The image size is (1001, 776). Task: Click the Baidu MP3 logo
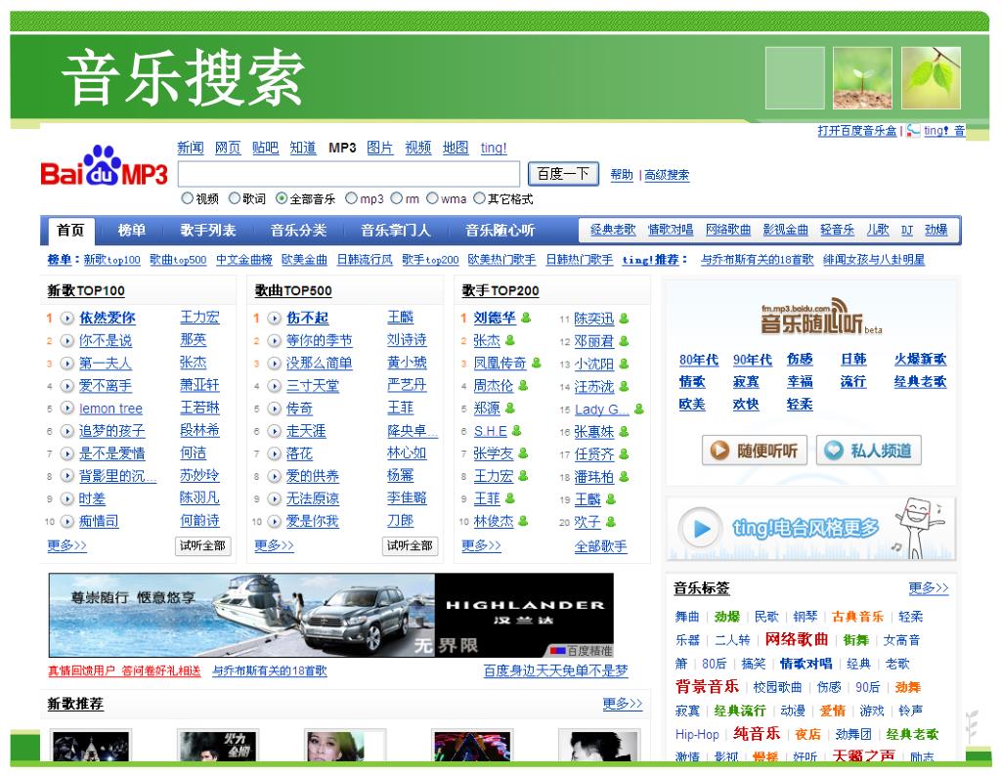[104, 166]
